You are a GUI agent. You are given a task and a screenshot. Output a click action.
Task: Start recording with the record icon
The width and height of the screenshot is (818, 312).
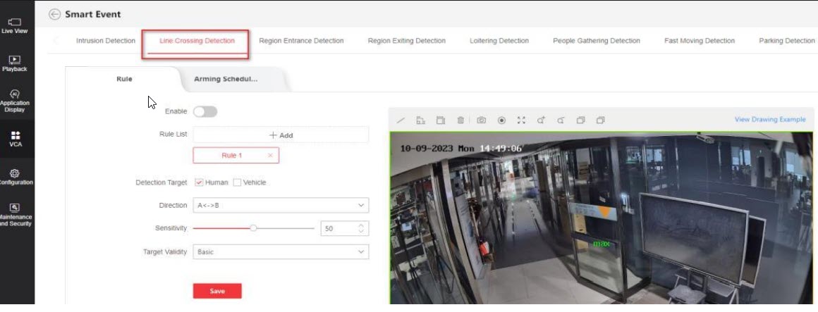pos(501,120)
